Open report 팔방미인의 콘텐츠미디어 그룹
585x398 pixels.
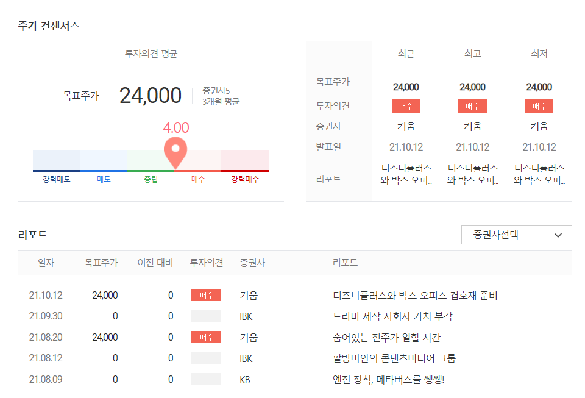click(x=394, y=358)
